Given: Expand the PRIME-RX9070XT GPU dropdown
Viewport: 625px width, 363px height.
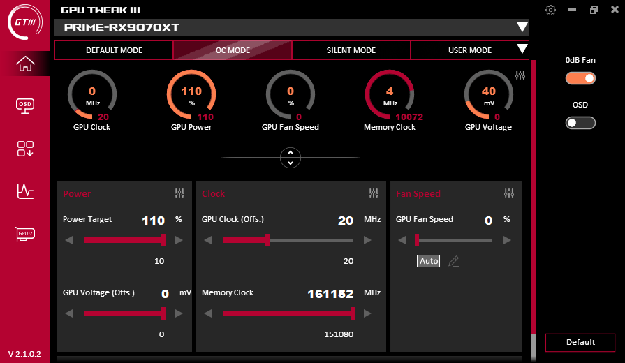Looking at the screenshot, I should tap(522, 27).
